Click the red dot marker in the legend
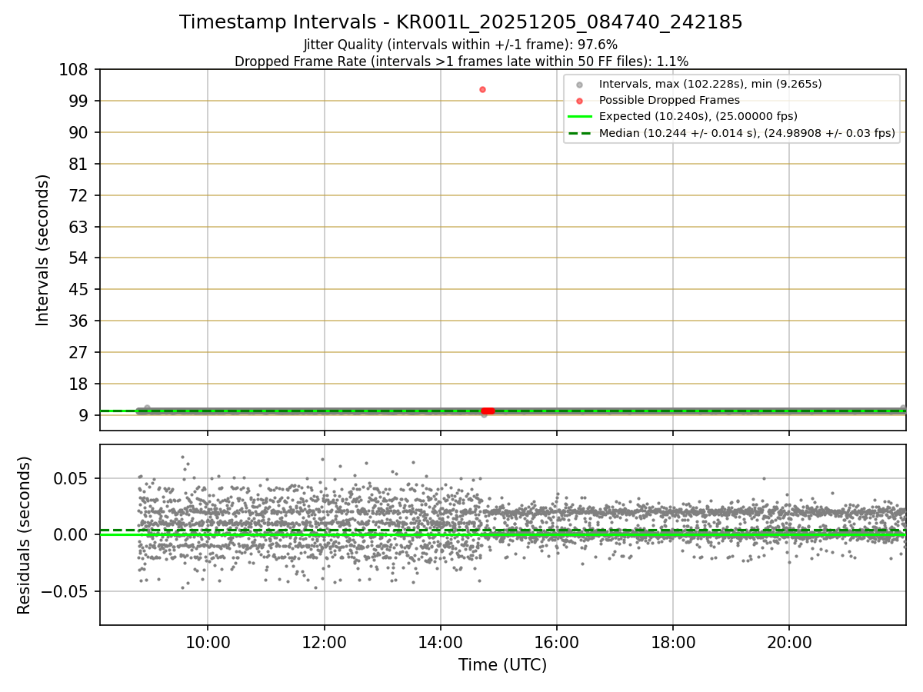The height and width of the screenshot is (692, 923). [x=579, y=101]
